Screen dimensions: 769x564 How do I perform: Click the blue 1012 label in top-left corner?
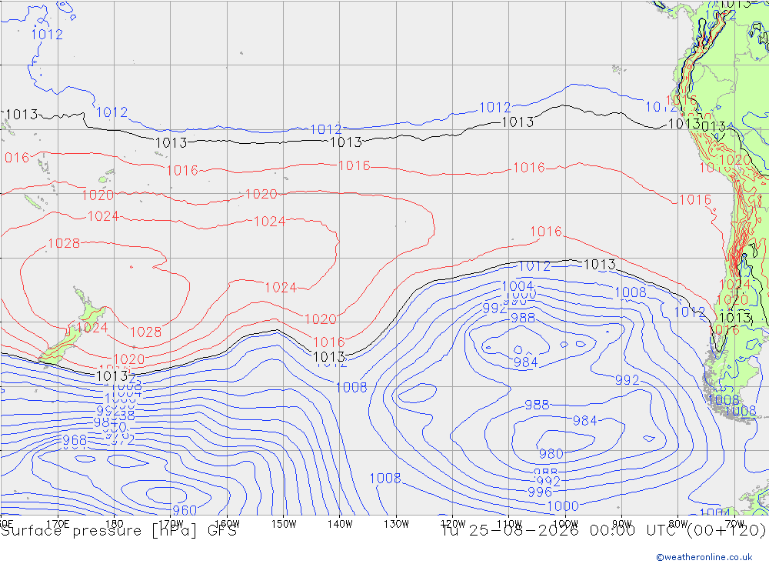pos(47,35)
